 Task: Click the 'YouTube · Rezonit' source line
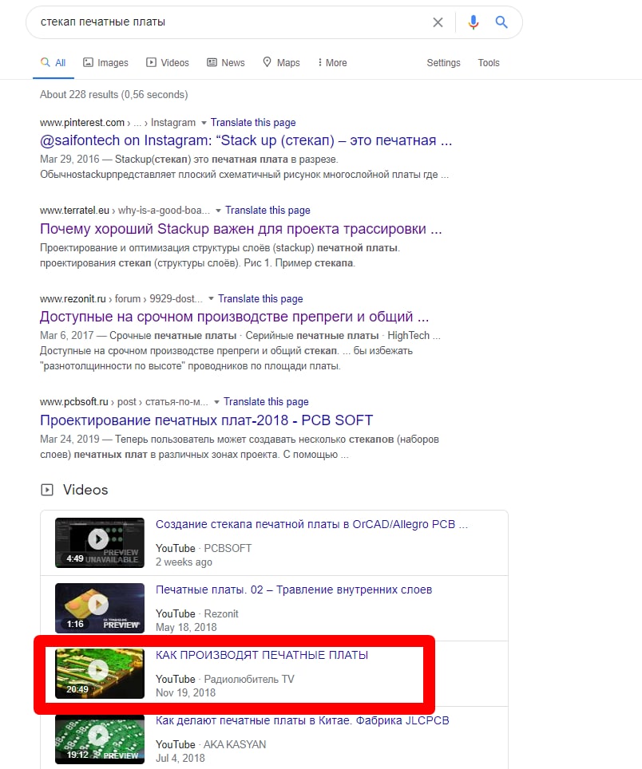coord(196,613)
